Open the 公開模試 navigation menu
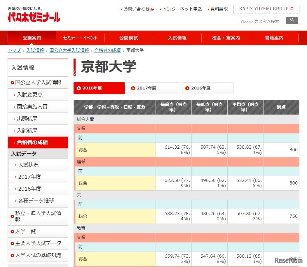Screen dimensions: 307x267 [x=128, y=38]
